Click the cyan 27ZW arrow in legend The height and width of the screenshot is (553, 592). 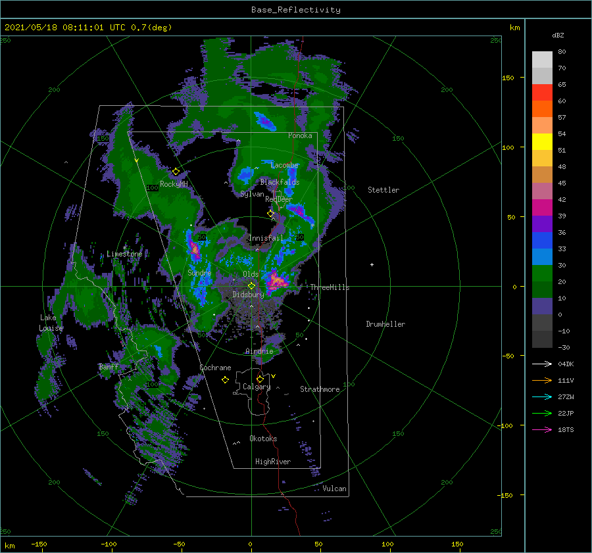pos(542,397)
